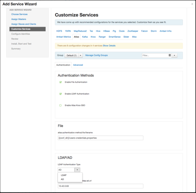This screenshot has width=196, height=193.
Task: Open the HDFS service tab
Action: pyautogui.click(x=59, y=31)
